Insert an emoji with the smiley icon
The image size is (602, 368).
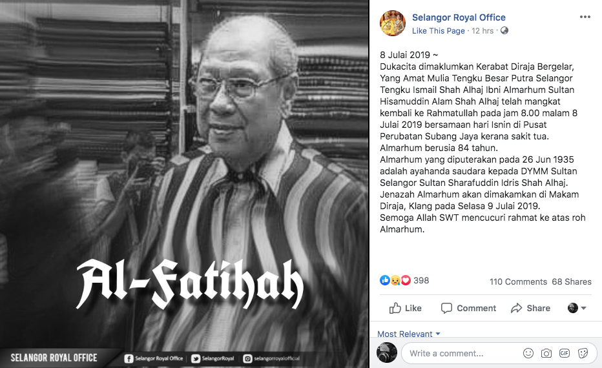coord(528,353)
